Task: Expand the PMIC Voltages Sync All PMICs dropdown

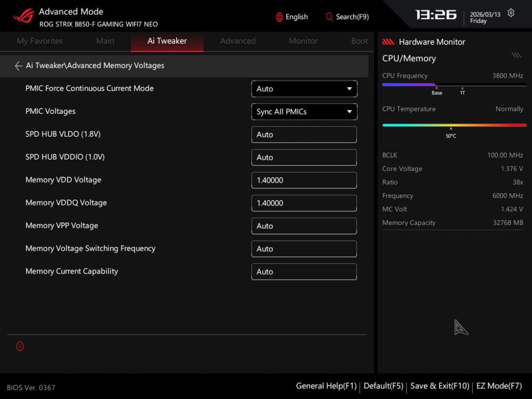Action: coord(304,112)
